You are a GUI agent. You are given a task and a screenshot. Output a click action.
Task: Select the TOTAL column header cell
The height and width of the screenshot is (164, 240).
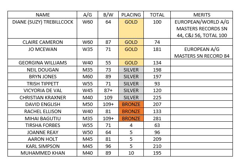pos(157,15)
